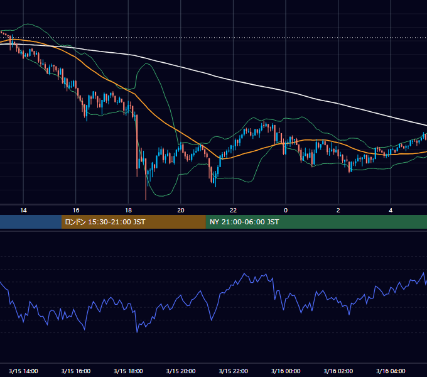Click the '18' hour label on price chart axis

(128, 210)
